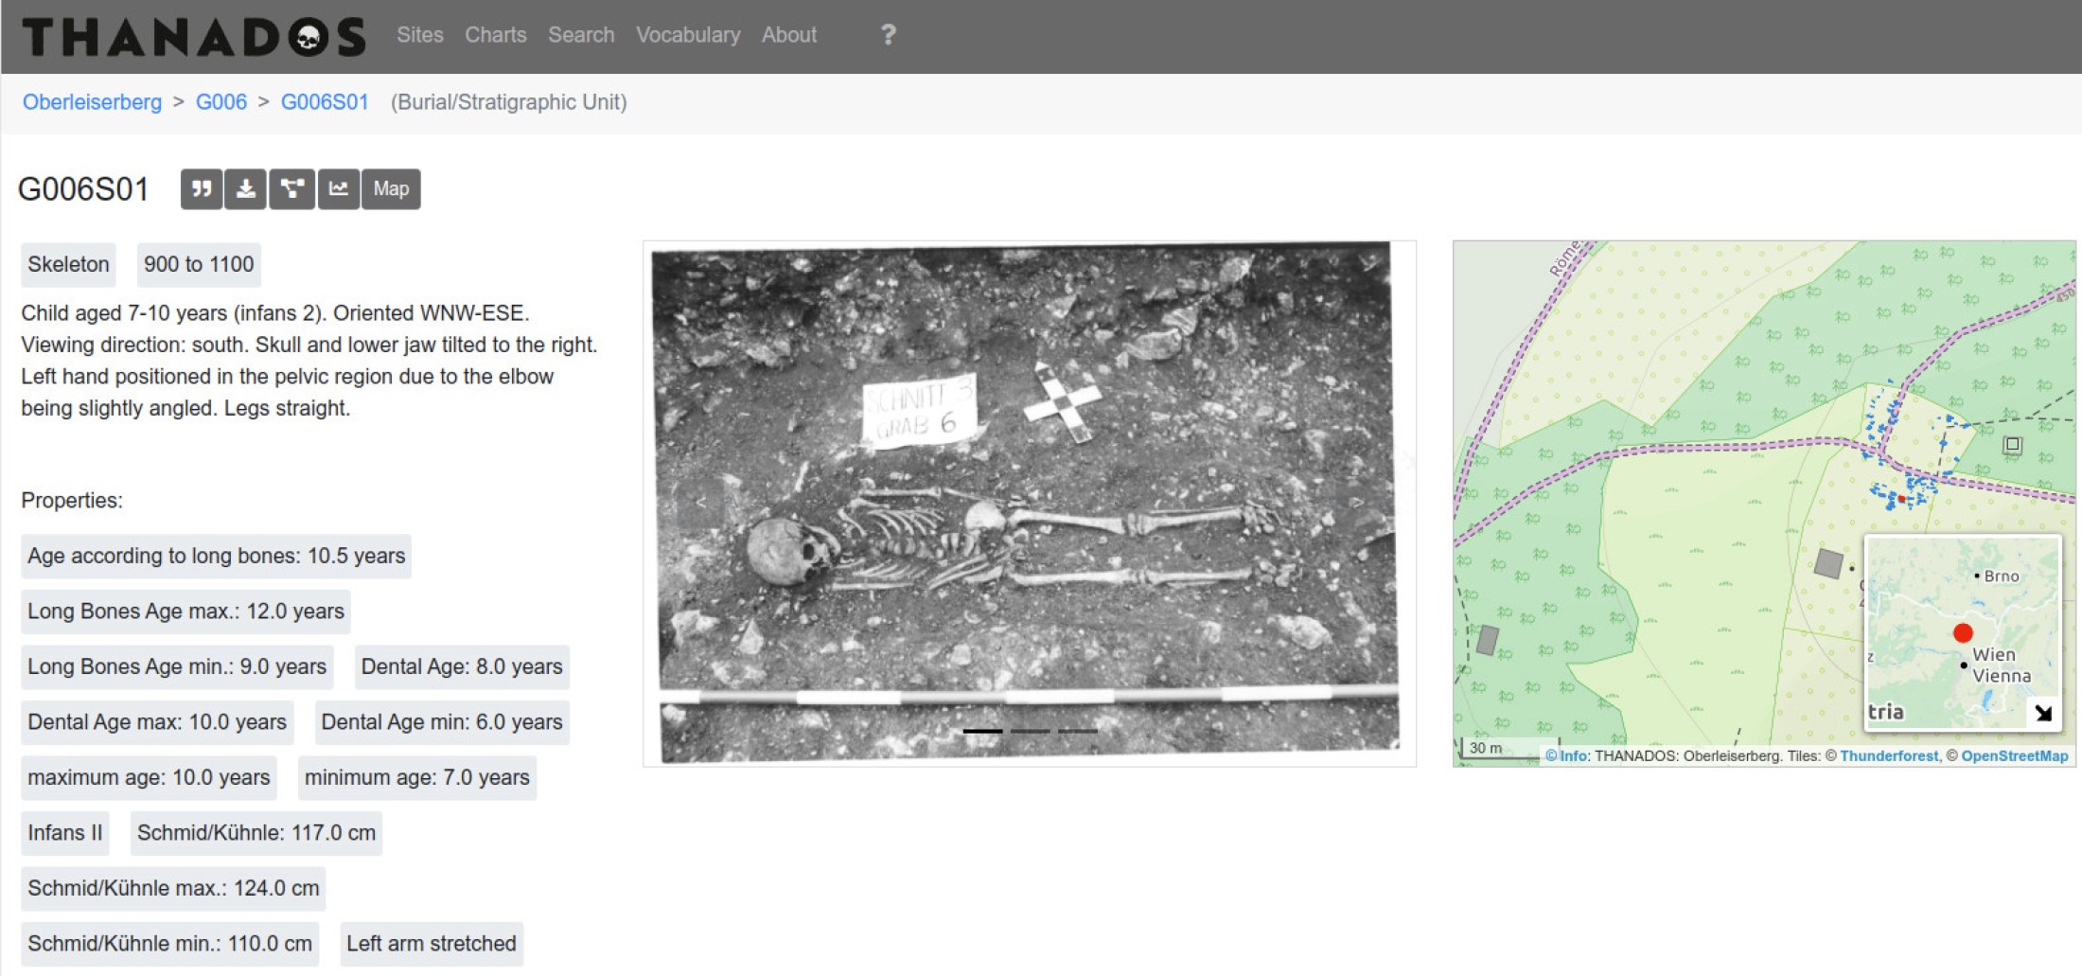Open the Charts menu item
The image size is (2082, 976).
point(495,35)
